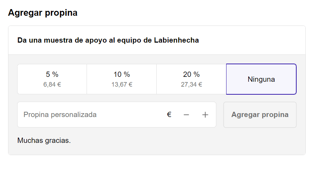Click the euro currency symbol
This screenshot has height=175, width=318.
click(169, 115)
